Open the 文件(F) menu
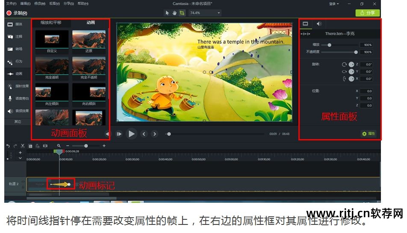407x233 pixels. 11,4
